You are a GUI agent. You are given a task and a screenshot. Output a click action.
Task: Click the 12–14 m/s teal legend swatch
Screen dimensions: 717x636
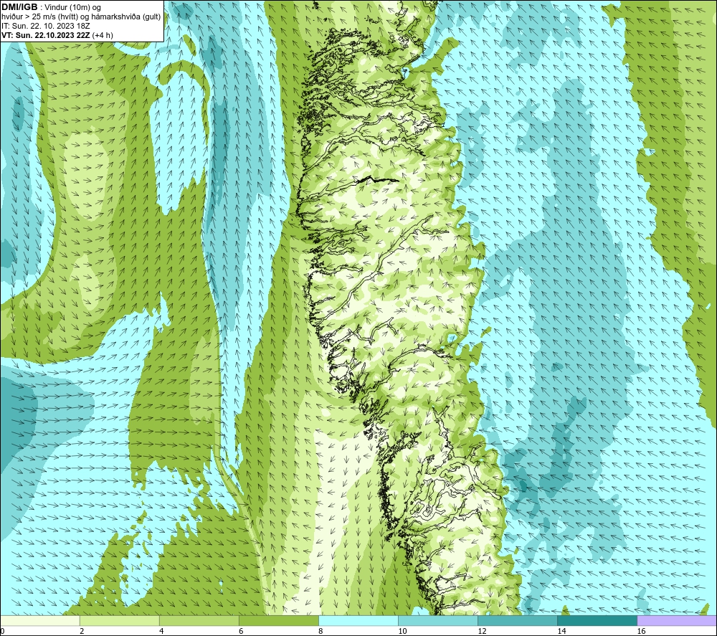coord(518,620)
